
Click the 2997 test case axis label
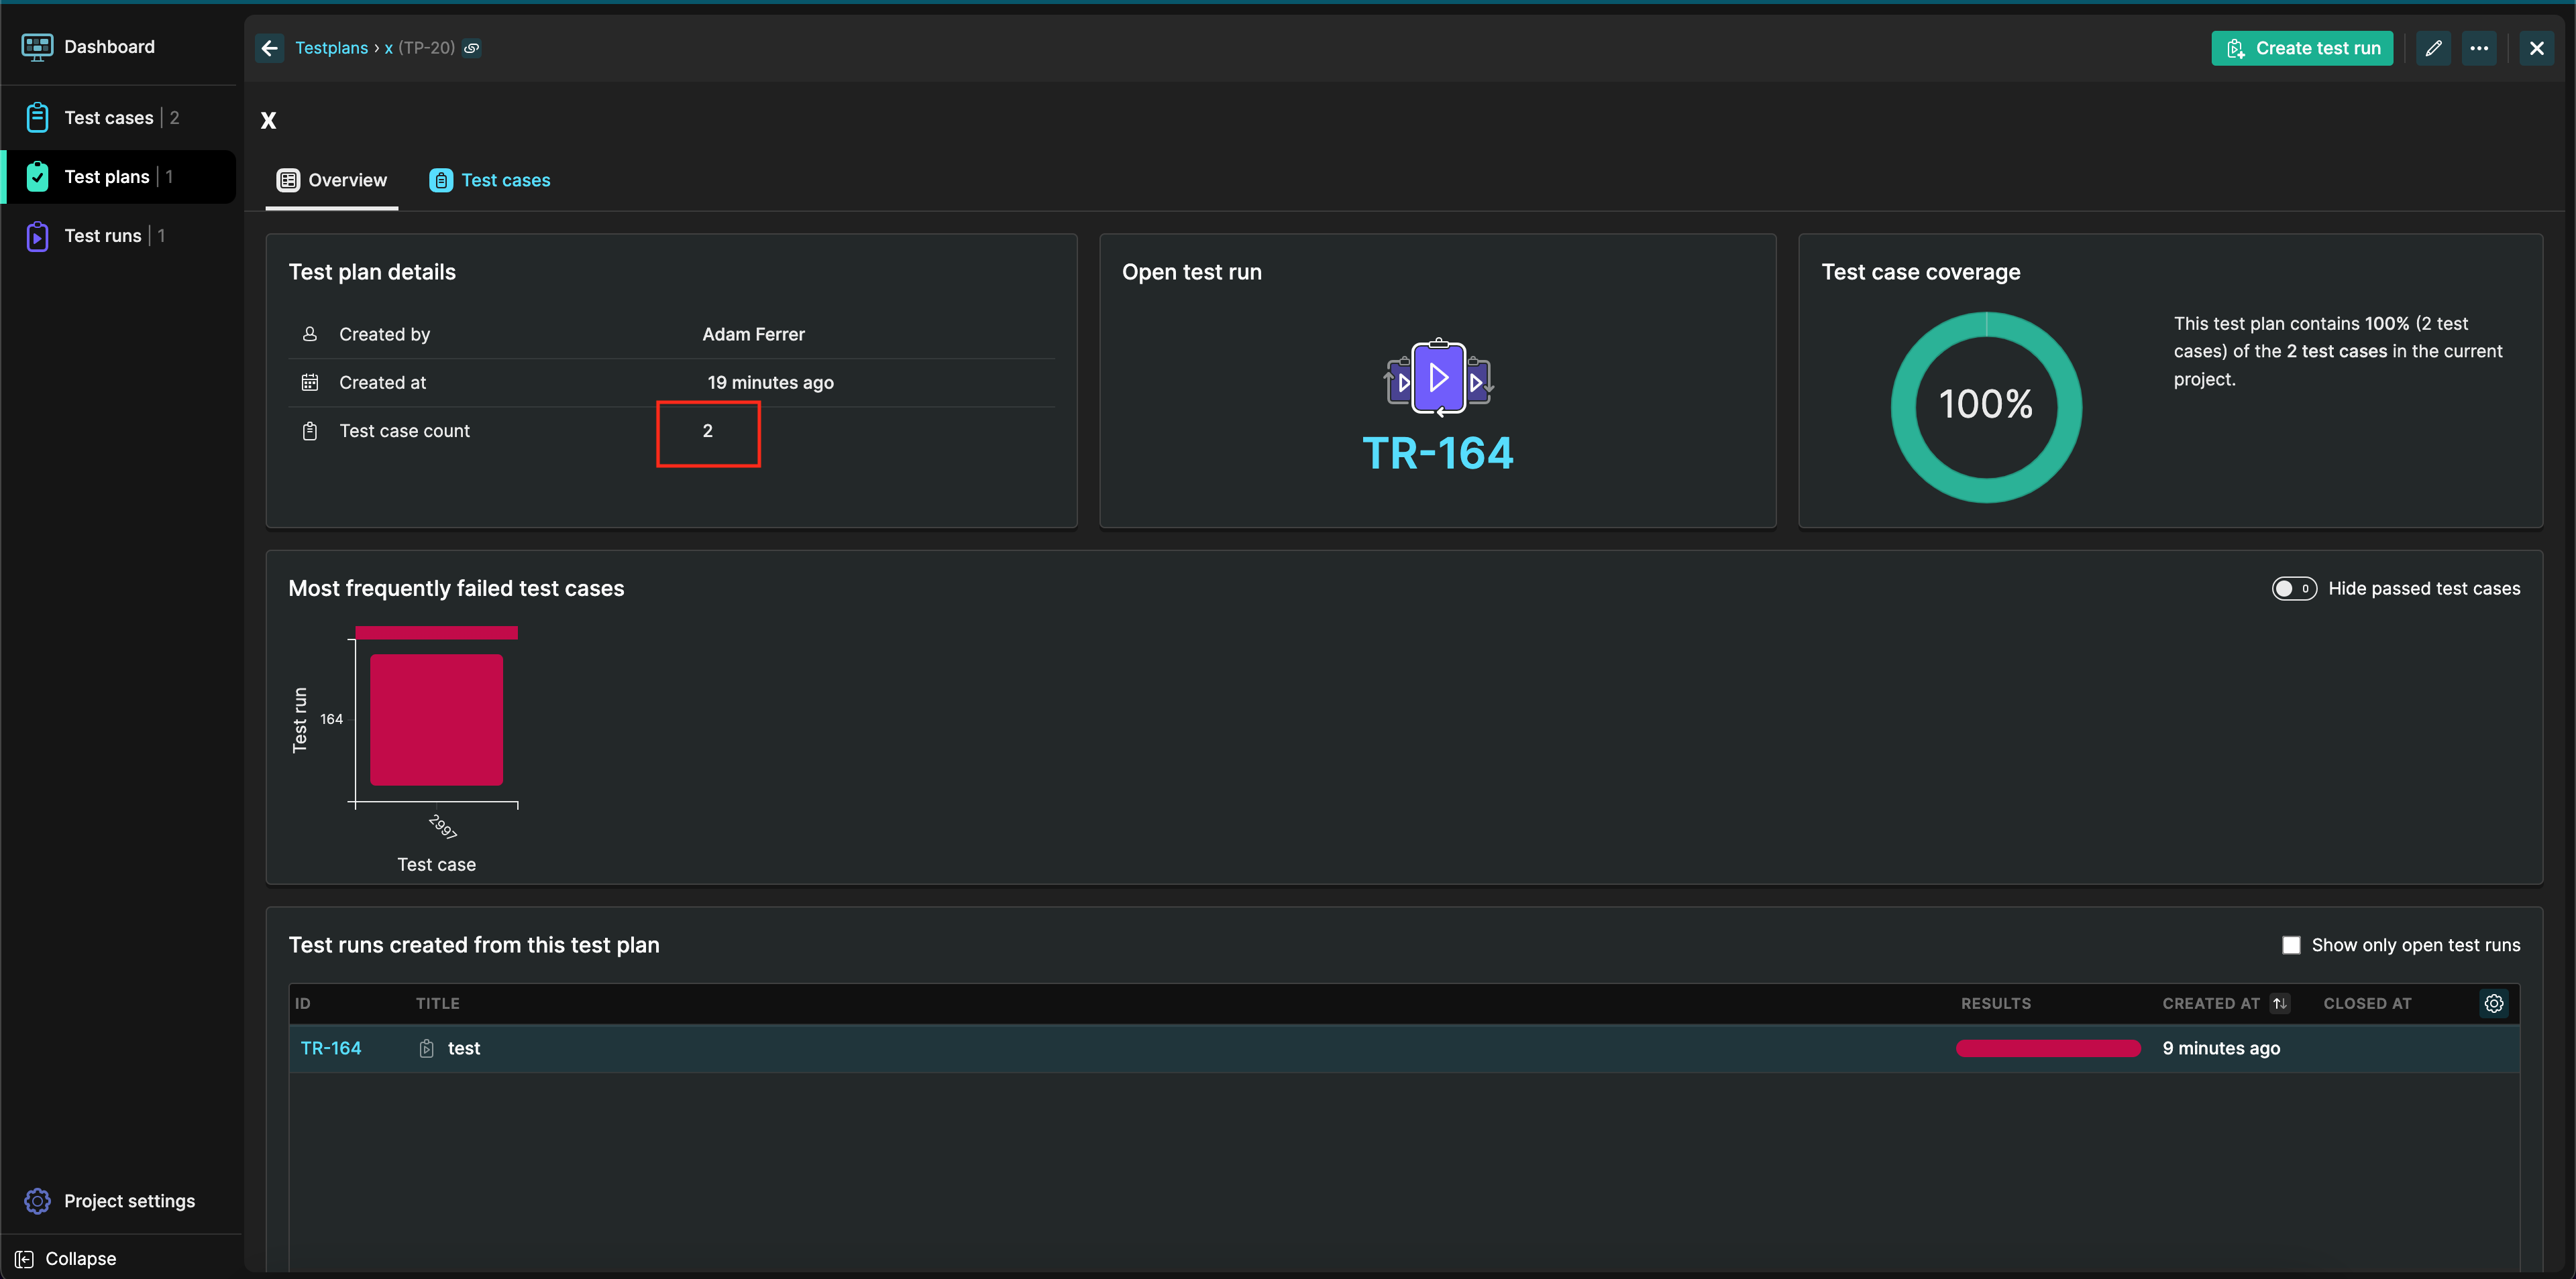(x=442, y=827)
